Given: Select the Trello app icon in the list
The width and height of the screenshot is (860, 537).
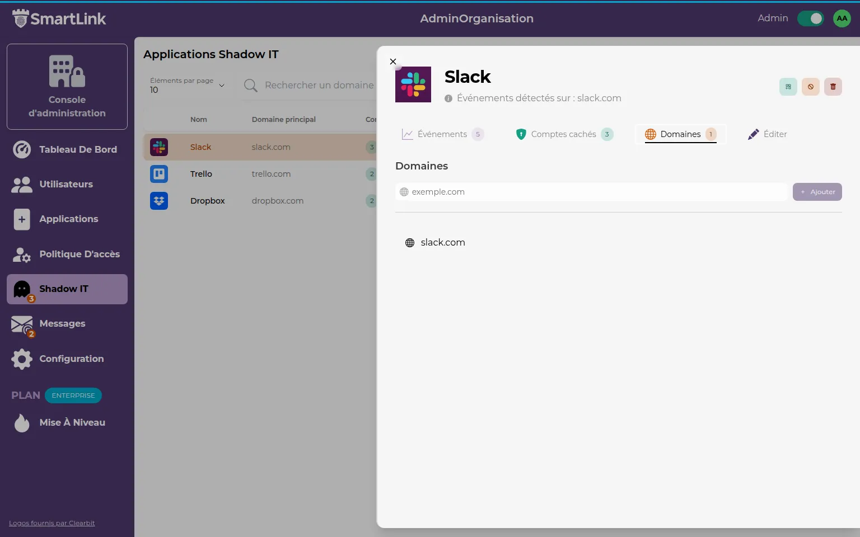Looking at the screenshot, I should click(159, 174).
